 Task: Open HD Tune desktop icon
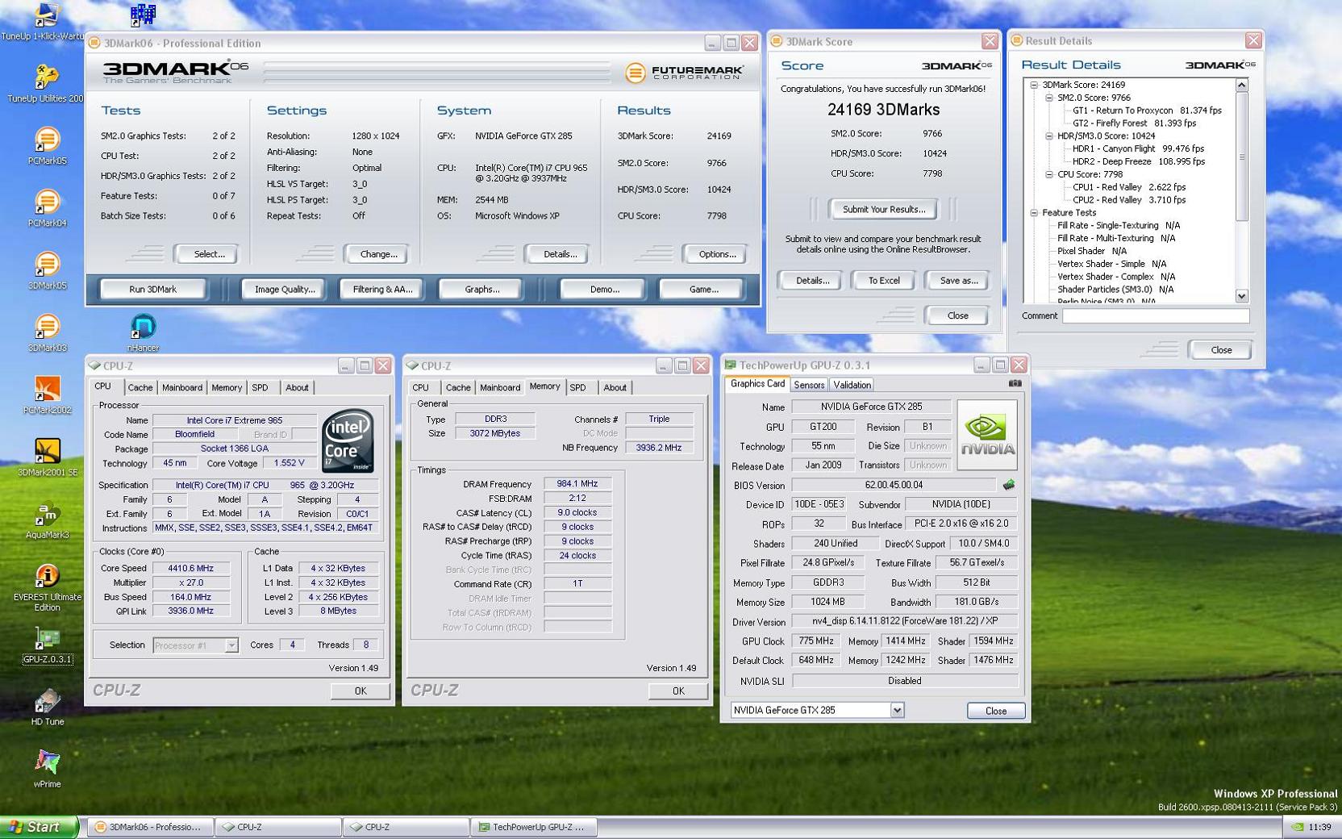(x=47, y=707)
